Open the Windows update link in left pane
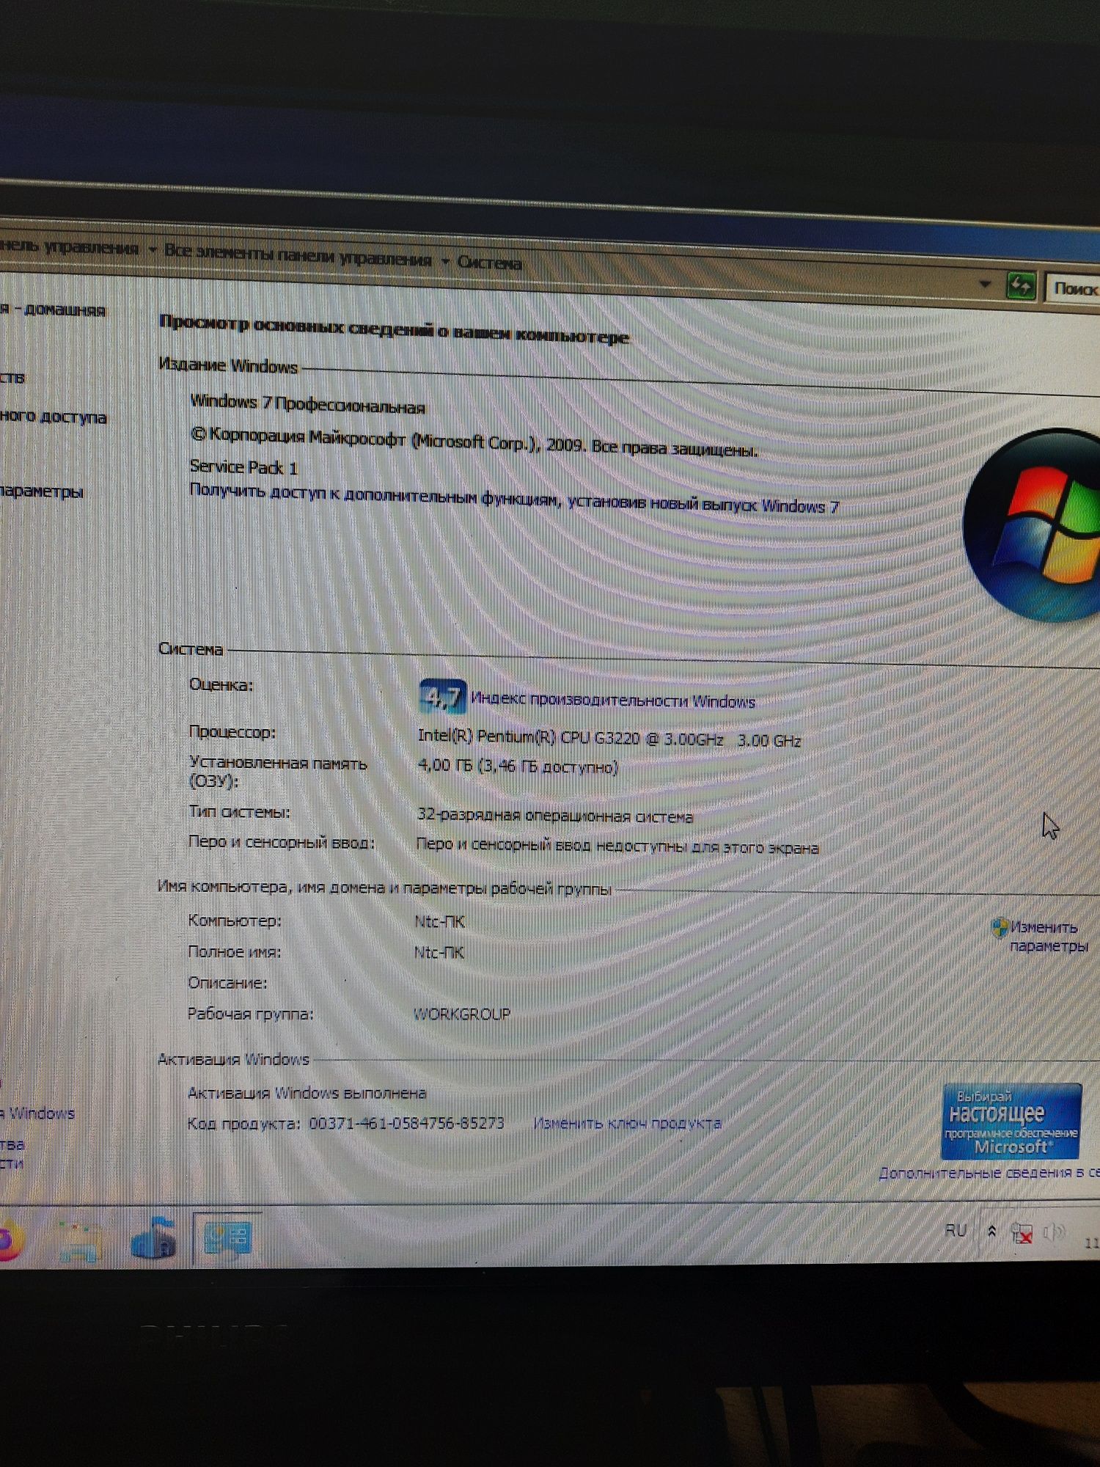This screenshot has width=1100, height=1467. (x=37, y=1113)
